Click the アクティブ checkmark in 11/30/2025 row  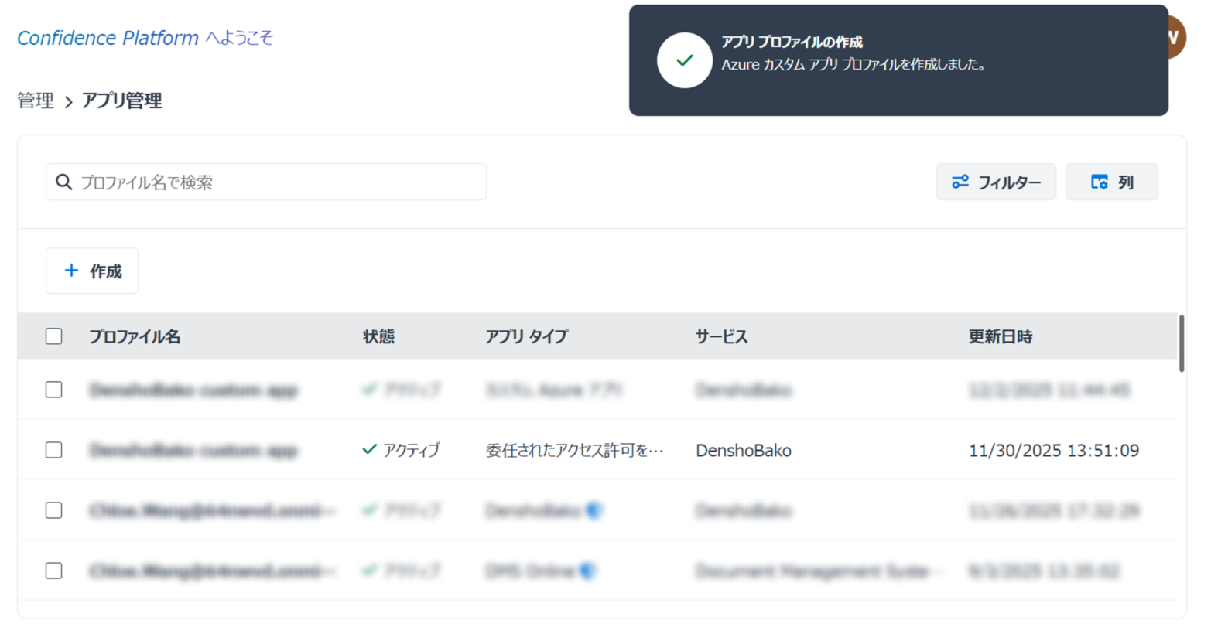[x=370, y=449]
